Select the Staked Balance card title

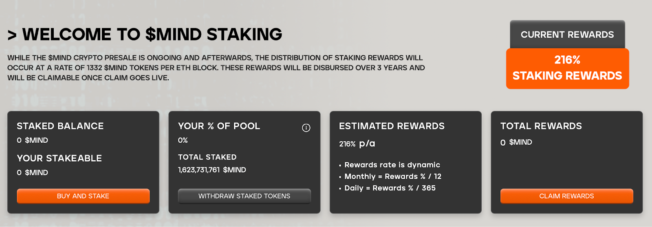tap(60, 126)
